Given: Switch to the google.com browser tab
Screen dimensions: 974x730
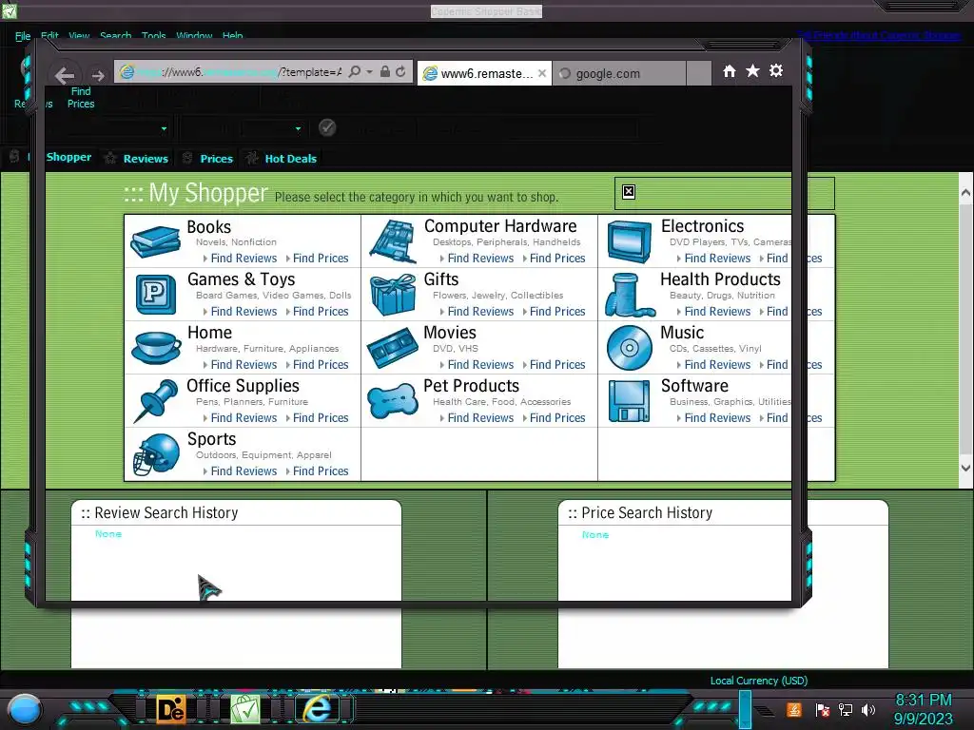Looking at the screenshot, I should point(619,73).
